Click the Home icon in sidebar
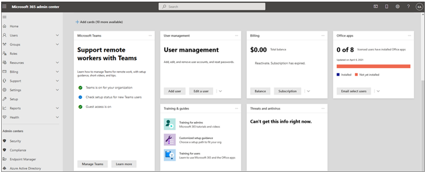Screen dimensions: 426x173 point(4,26)
